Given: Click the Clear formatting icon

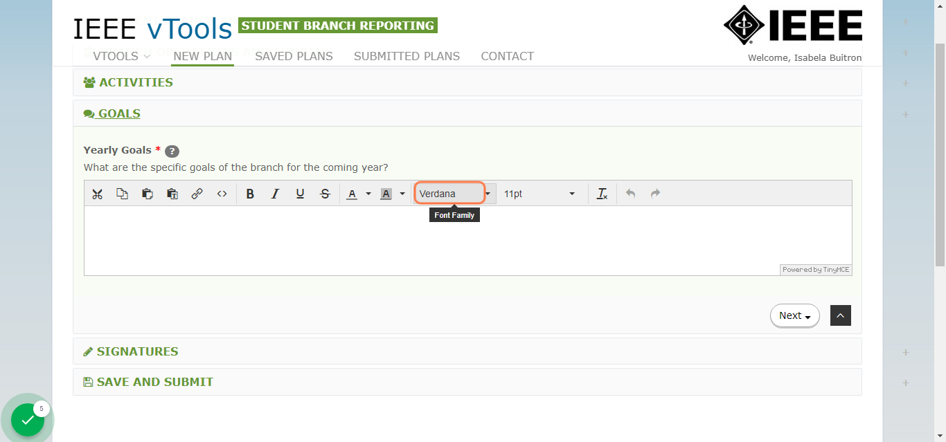Looking at the screenshot, I should tap(602, 194).
